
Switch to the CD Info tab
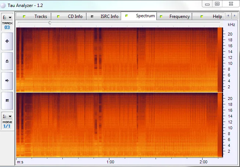tap(69, 16)
